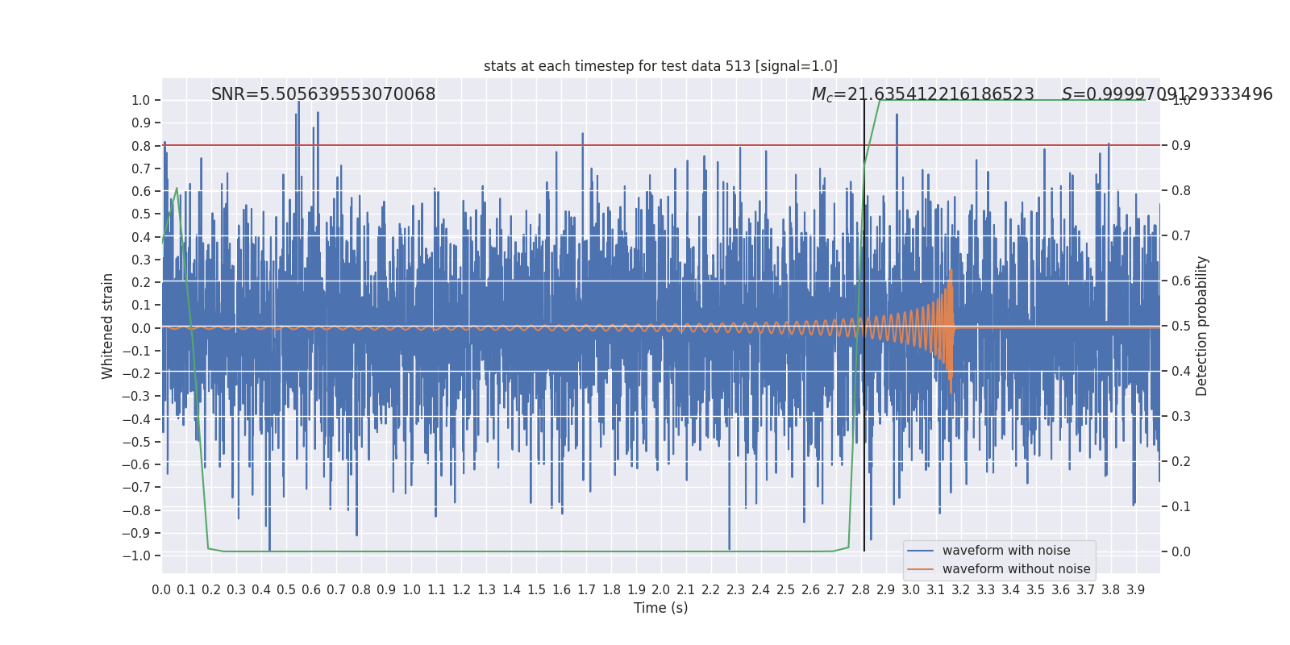Select 'waveform without noise' legend entry
This screenshot has height=645, width=1290.
(1016, 569)
